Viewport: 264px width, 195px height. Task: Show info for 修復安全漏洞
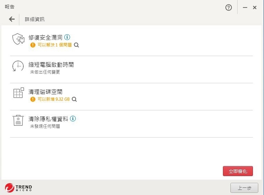click(x=67, y=37)
